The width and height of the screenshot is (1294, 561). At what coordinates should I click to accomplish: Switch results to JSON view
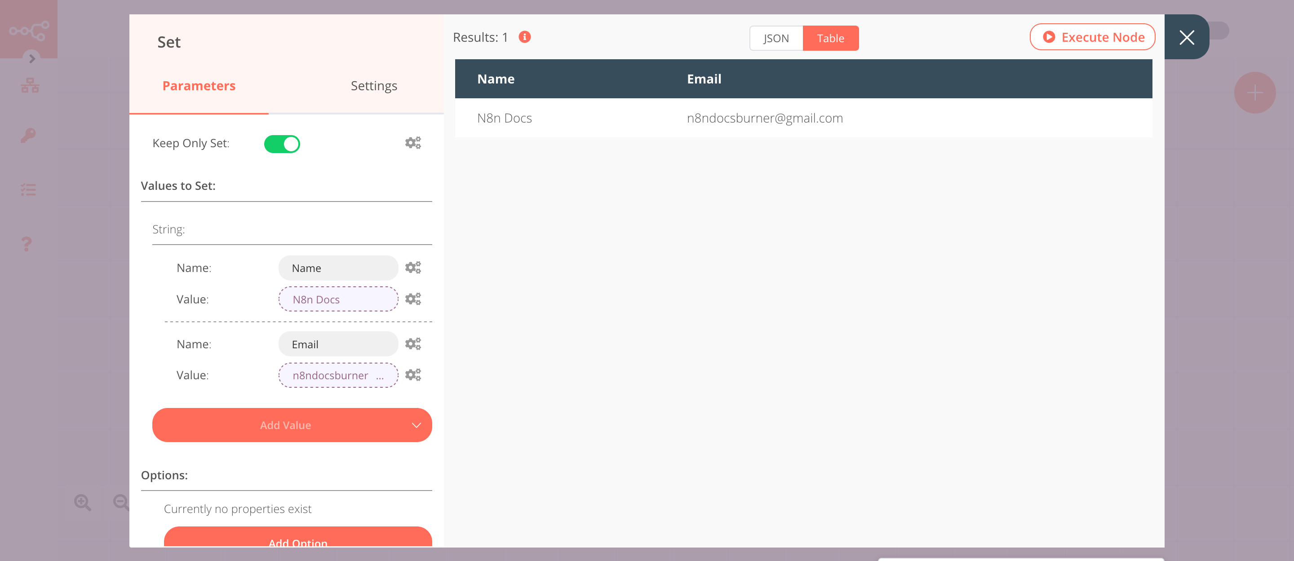point(776,38)
